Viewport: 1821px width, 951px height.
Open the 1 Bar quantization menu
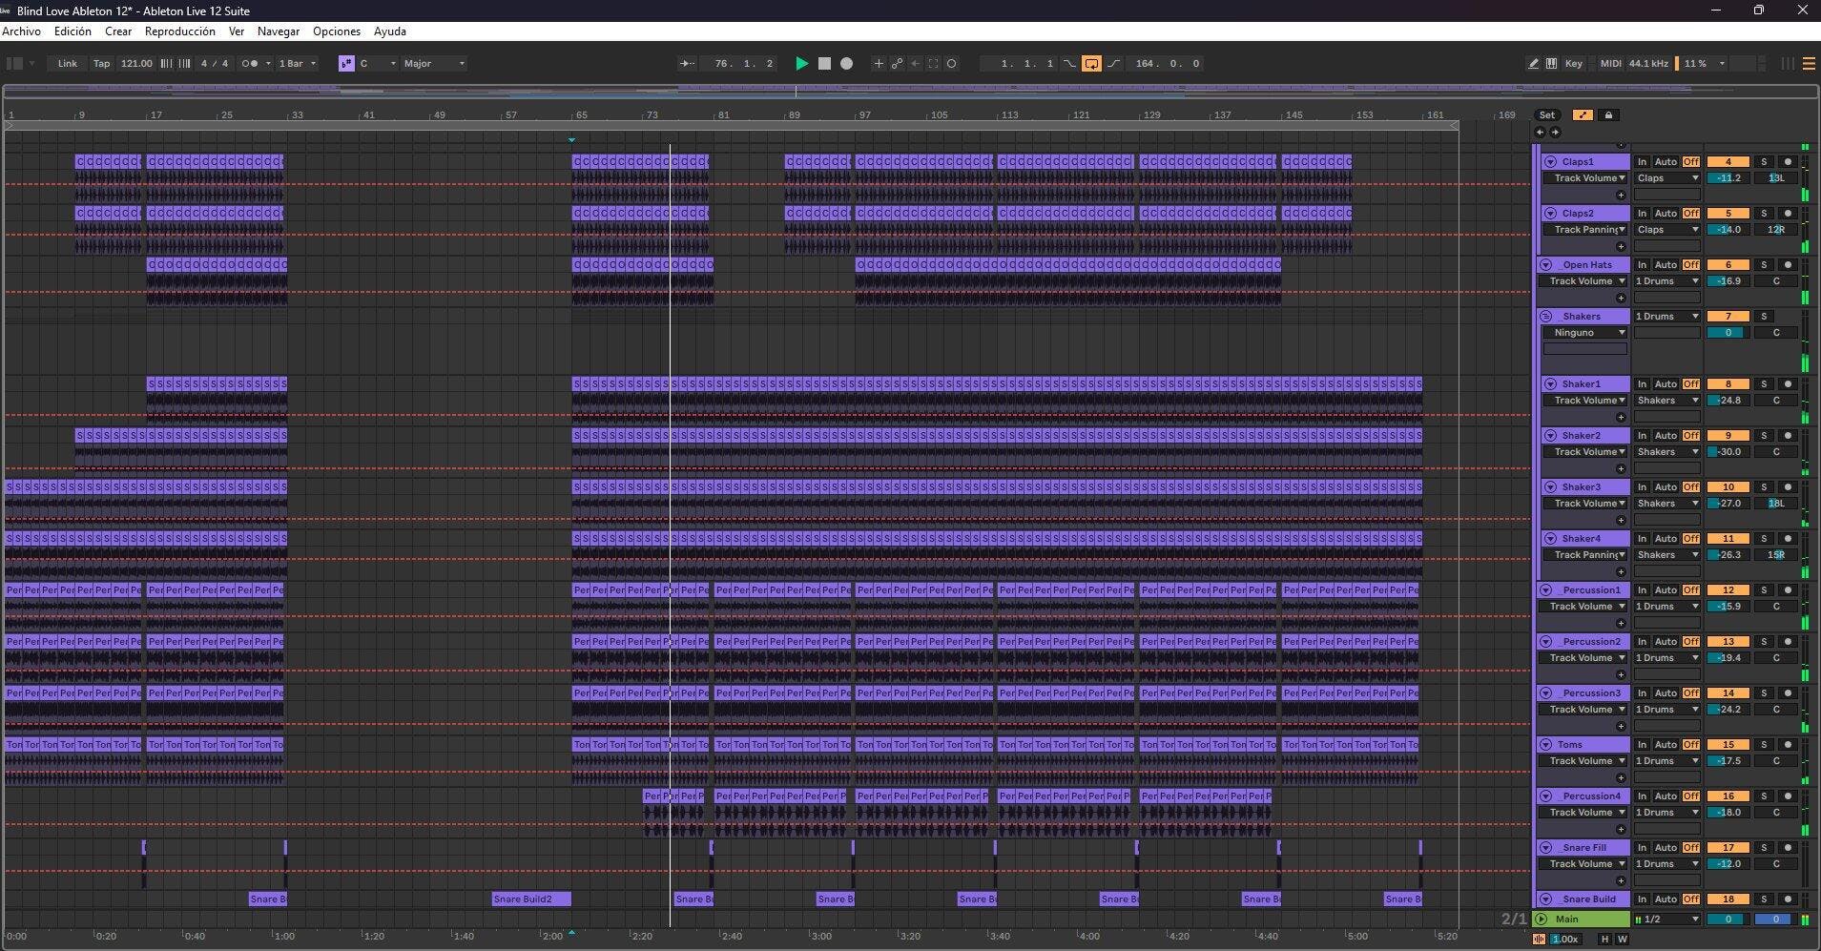[x=297, y=64]
